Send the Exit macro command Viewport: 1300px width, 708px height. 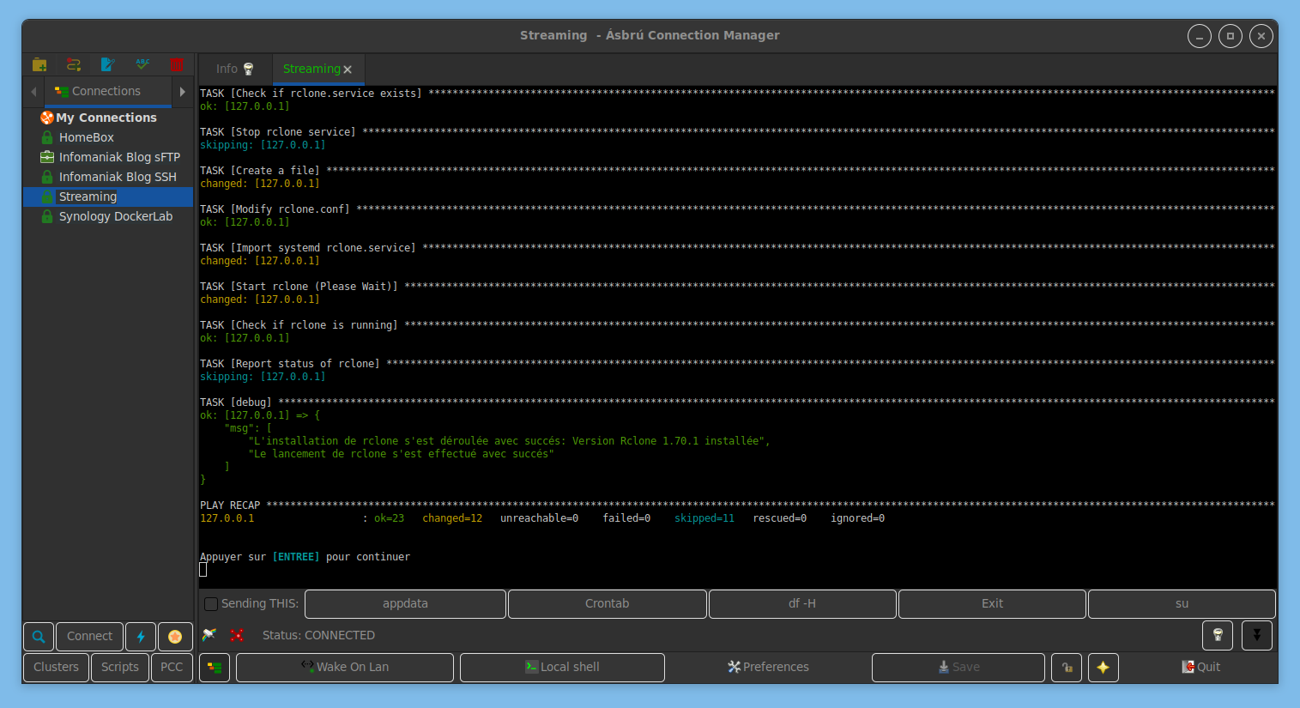(992, 604)
